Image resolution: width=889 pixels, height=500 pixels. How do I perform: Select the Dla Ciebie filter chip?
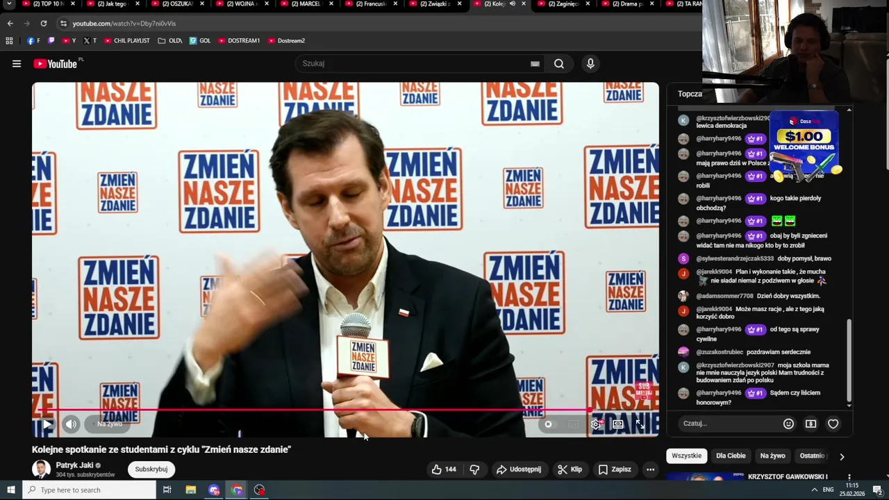point(731,456)
